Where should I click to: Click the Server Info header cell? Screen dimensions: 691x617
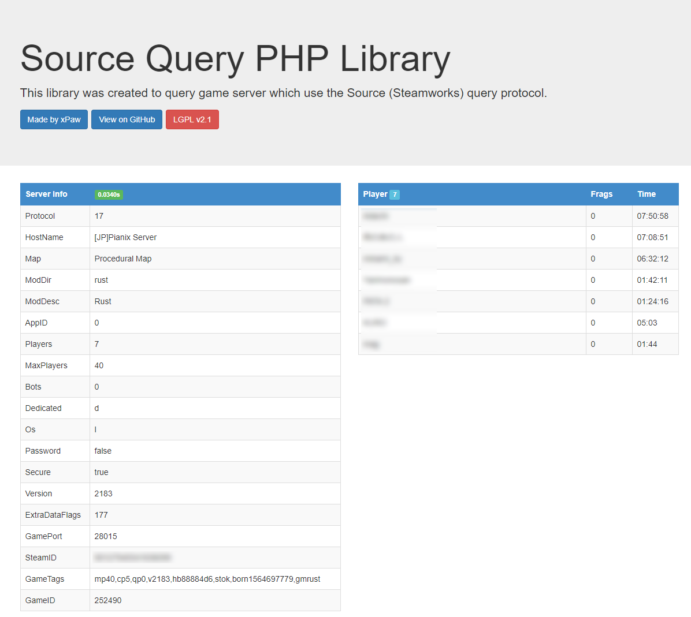coord(46,195)
